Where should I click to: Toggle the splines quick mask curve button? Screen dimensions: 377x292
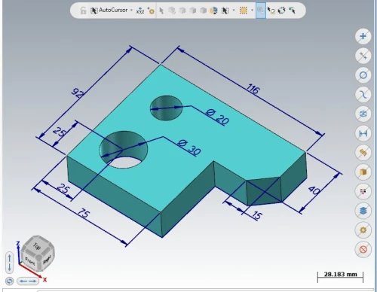click(363, 94)
